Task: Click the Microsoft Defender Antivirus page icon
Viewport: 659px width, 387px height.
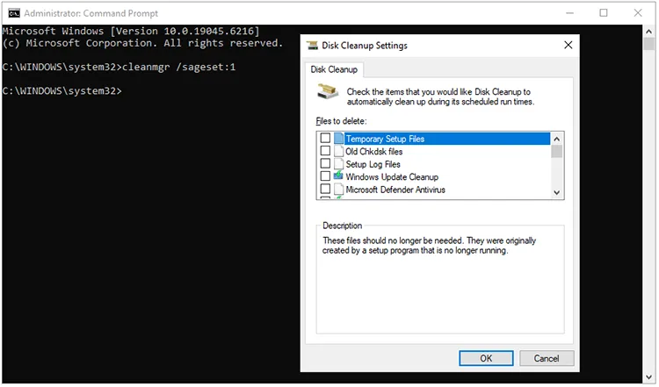Action: click(x=339, y=190)
